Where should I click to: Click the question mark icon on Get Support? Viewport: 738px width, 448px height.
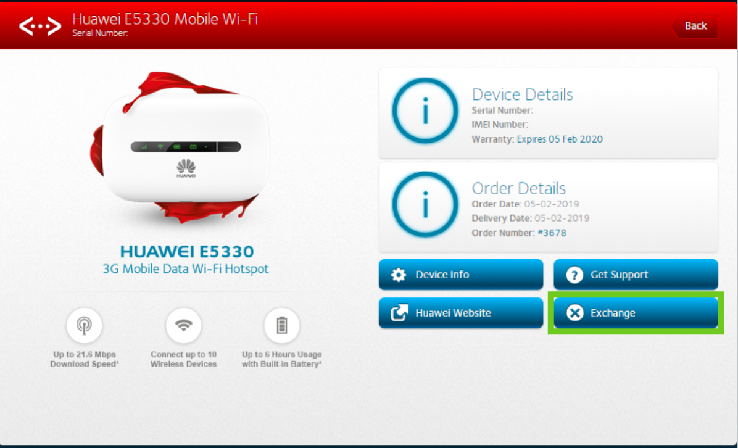click(574, 275)
